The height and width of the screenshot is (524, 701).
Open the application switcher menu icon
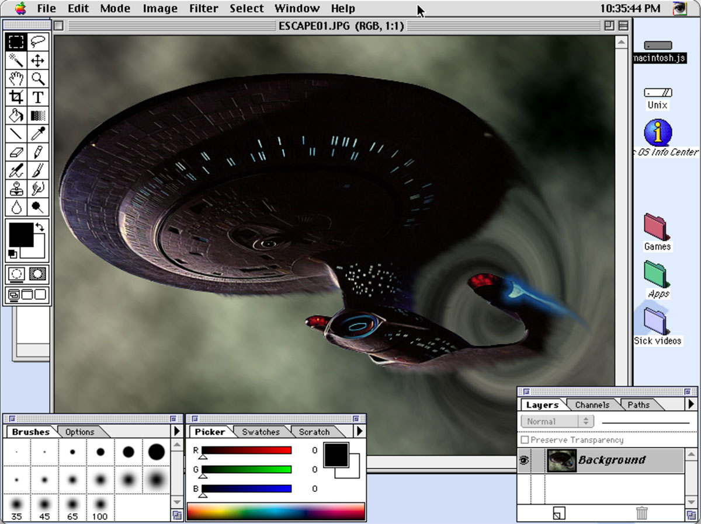point(679,8)
